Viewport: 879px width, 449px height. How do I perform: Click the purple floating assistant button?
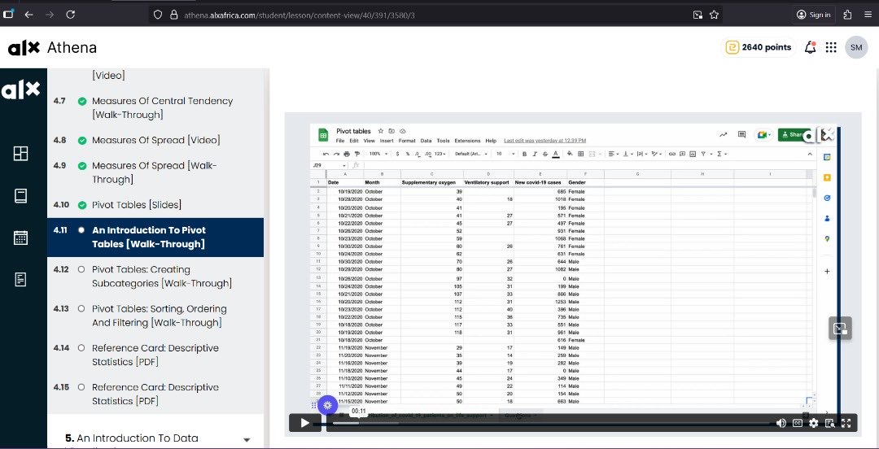point(328,405)
